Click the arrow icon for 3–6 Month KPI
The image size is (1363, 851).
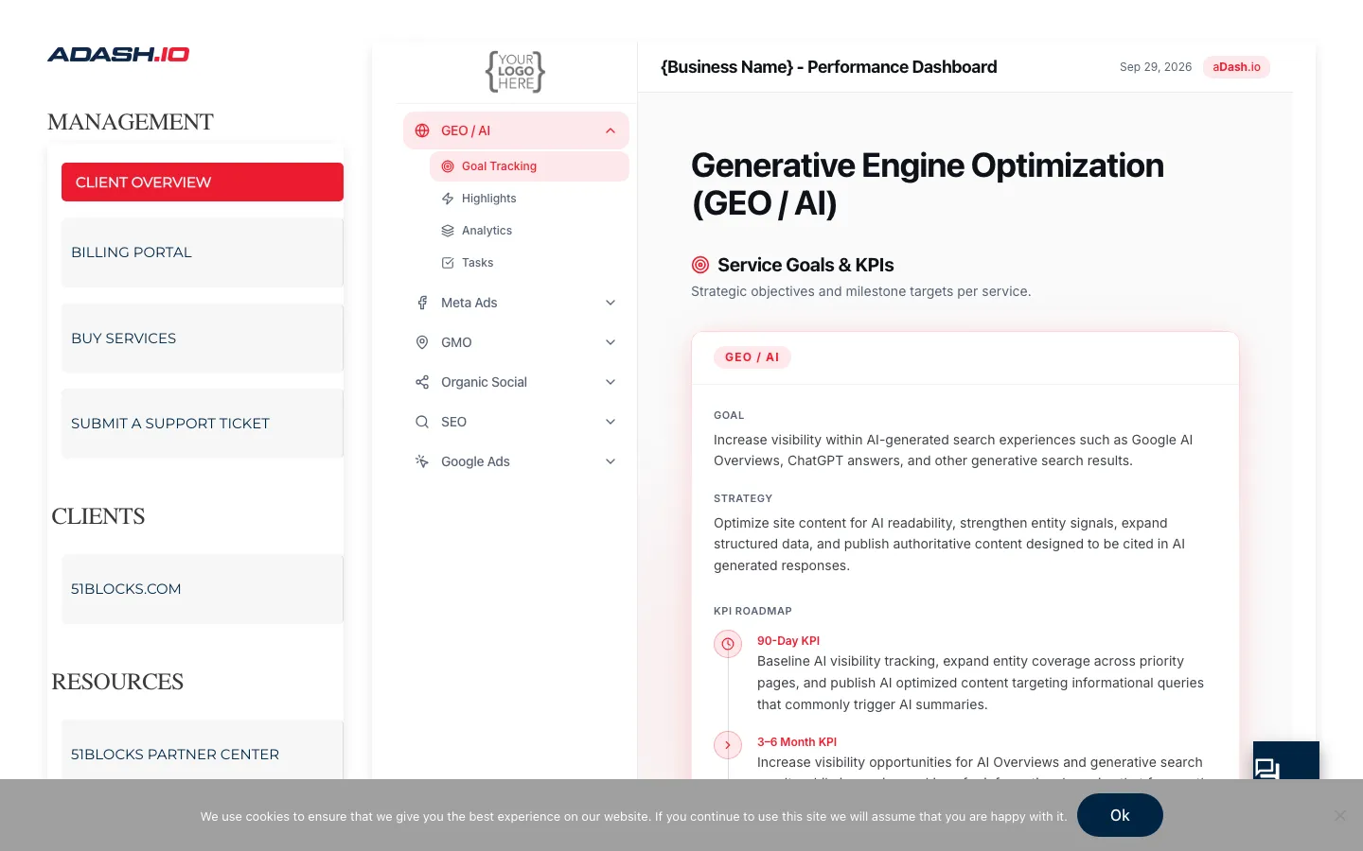click(x=728, y=745)
